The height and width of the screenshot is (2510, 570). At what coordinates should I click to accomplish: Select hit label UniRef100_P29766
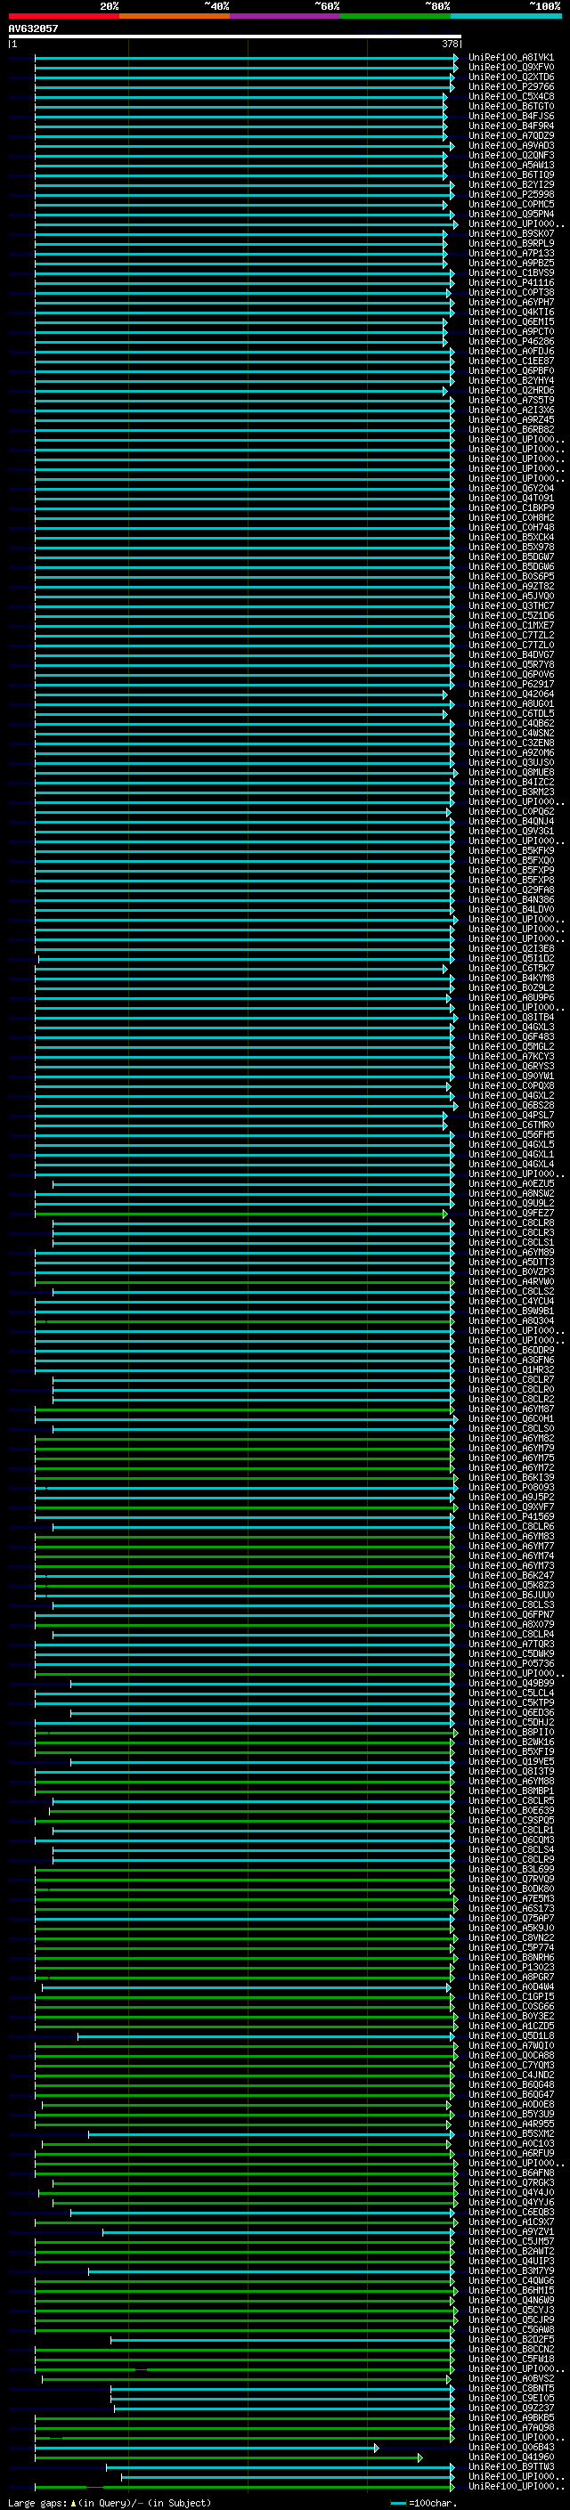coord(511,86)
